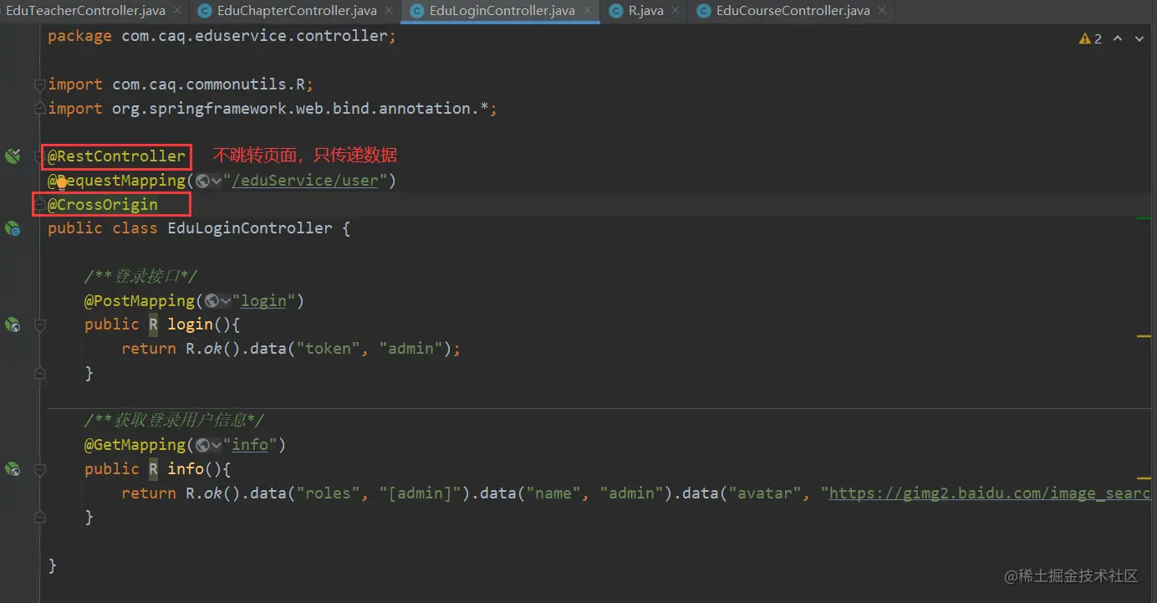Click the class icon on EduChapterController.java tab

click(x=205, y=11)
